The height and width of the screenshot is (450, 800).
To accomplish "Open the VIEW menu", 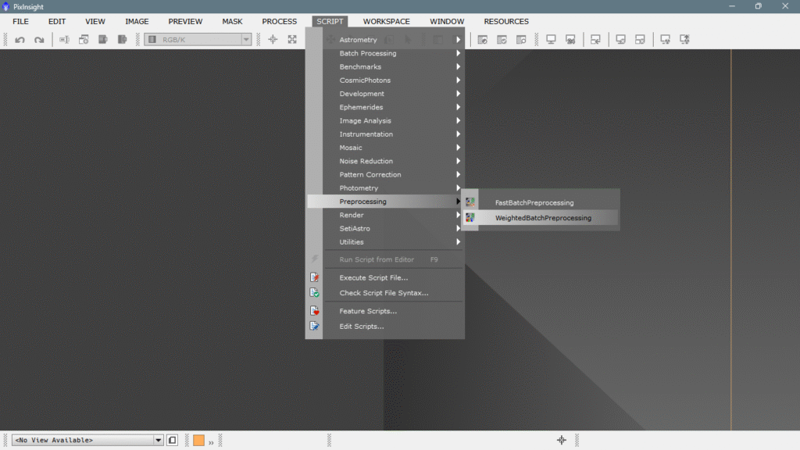I will click(x=95, y=21).
